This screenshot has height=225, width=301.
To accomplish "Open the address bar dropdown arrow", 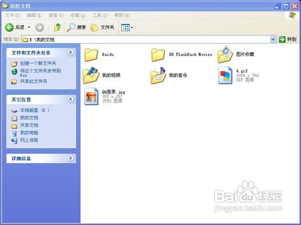I will (x=273, y=40).
